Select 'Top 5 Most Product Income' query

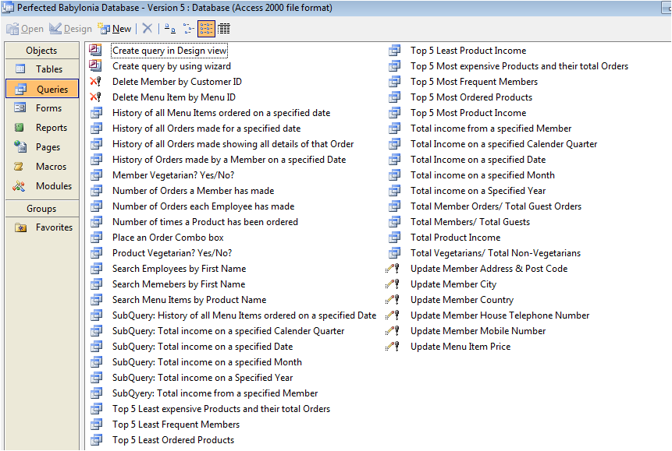click(x=468, y=113)
